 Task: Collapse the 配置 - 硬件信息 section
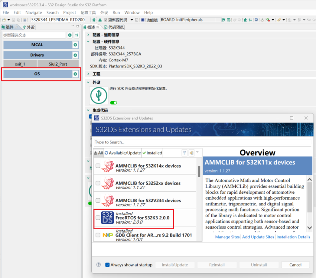pos(88,41)
